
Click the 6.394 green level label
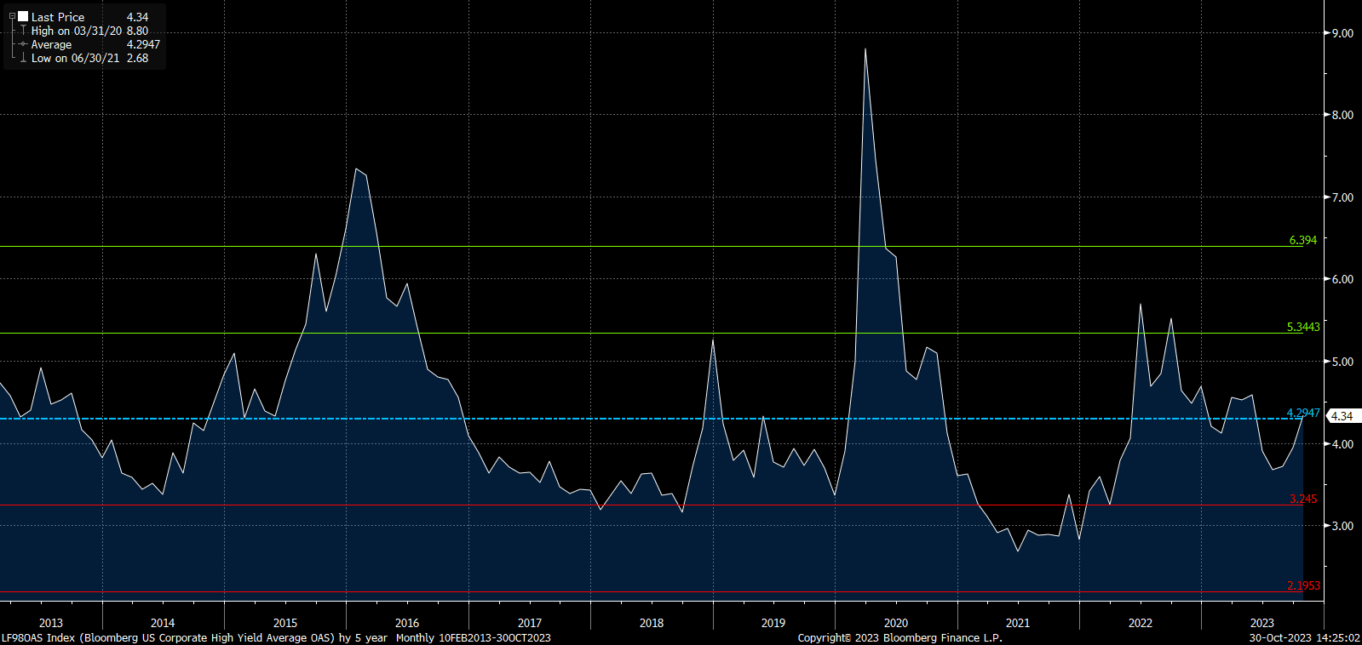(1302, 240)
